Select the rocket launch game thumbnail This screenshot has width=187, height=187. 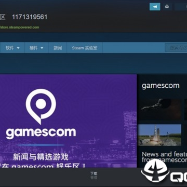coord(159,135)
